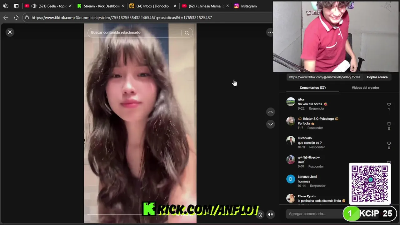Reply to Lucholalo's comment
Screen dimensions: 400x225
(317, 147)
